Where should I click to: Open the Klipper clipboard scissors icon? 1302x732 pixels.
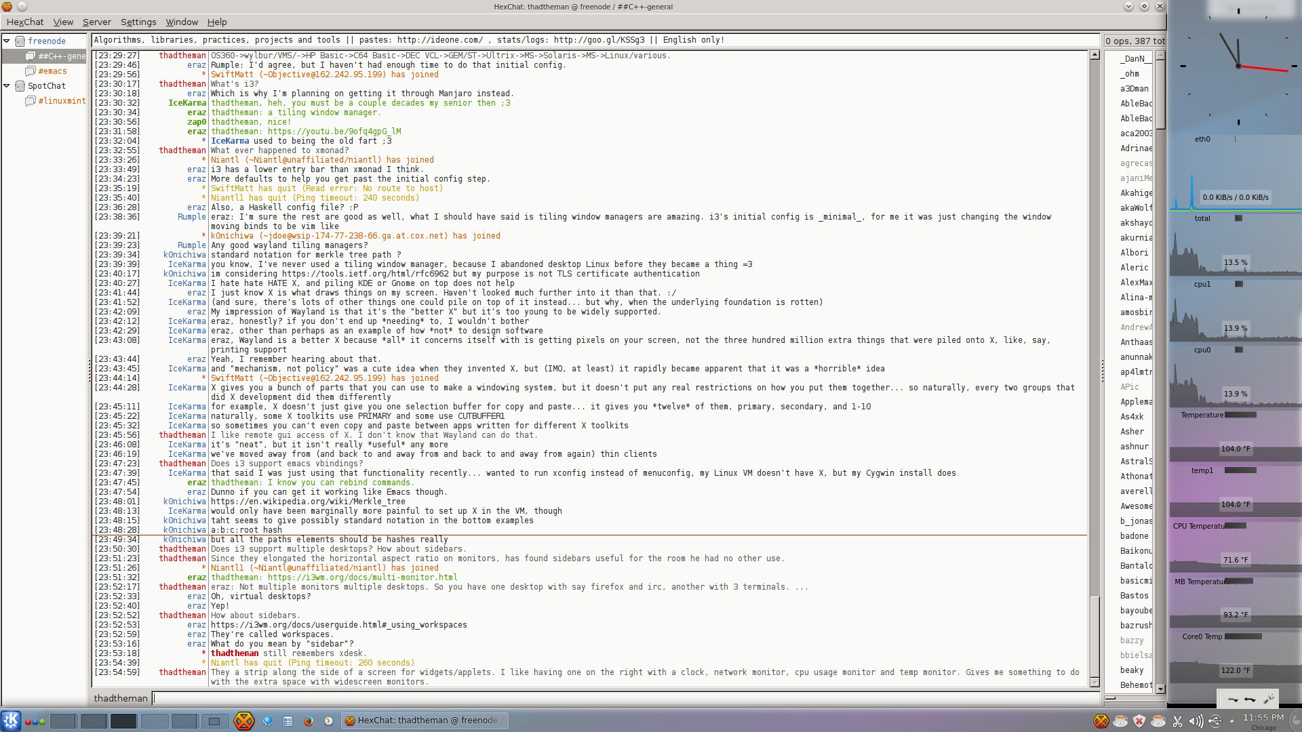pos(1177,721)
